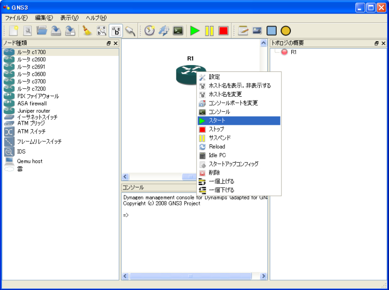Click the red Stop all devices toolbar icon
This screenshot has width=389, height=290.
tap(223, 31)
